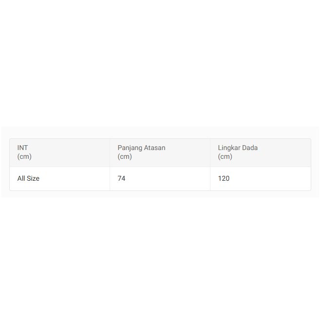Screen dimensions: 321x321
Task: Click the INT text label
Action: point(22,148)
